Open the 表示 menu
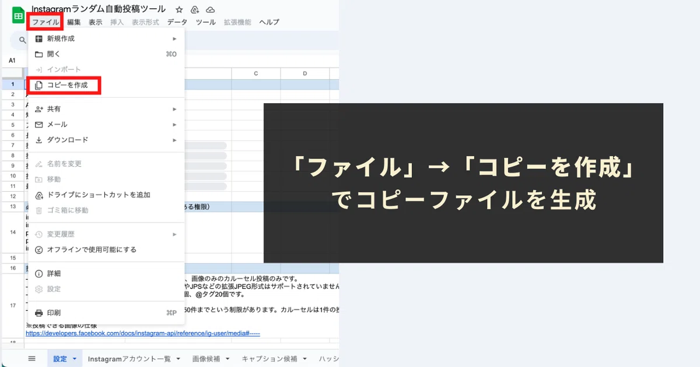 pos(96,22)
